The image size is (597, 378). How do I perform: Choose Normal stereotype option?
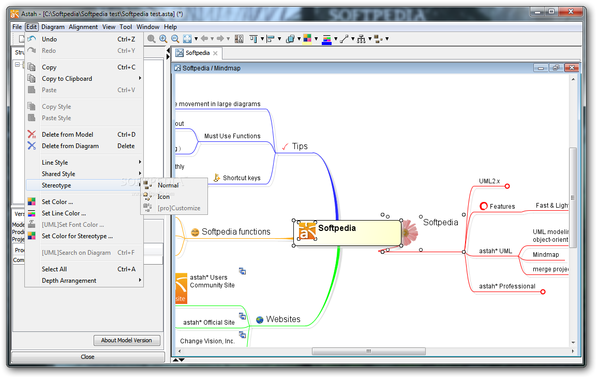[x=174, y=185]
